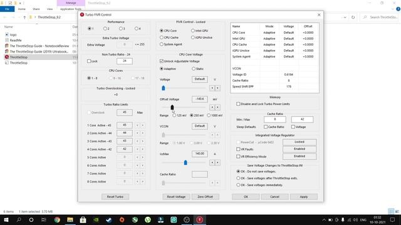
Task: Open uTorrent from the taskbar
Action: point(148,219)
